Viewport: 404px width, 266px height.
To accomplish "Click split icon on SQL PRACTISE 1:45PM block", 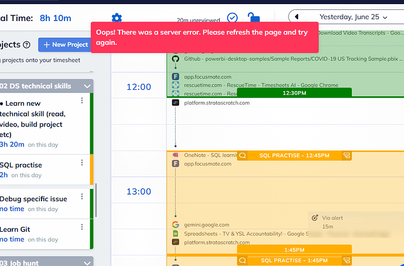I will coord(347,260).
